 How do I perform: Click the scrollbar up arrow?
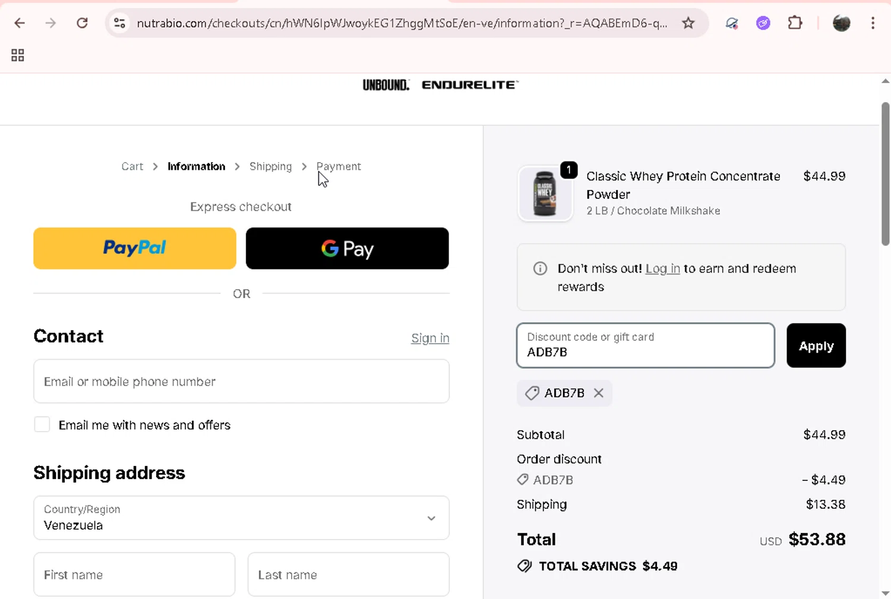click(x=885, y=81)
